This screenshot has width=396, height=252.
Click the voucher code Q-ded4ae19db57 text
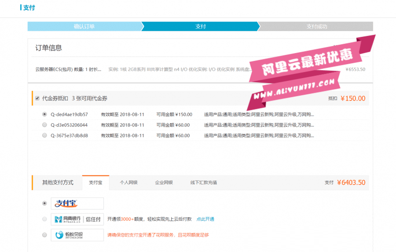pyautogui.click(x=69, y=115)
